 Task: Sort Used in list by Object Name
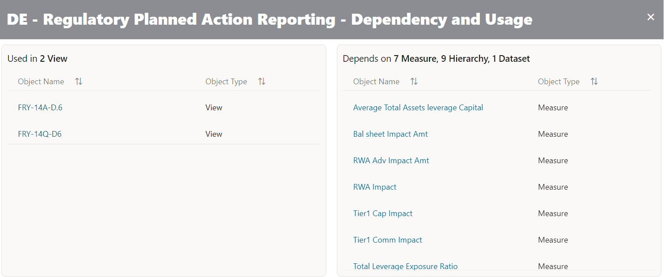tap(79, 82)
